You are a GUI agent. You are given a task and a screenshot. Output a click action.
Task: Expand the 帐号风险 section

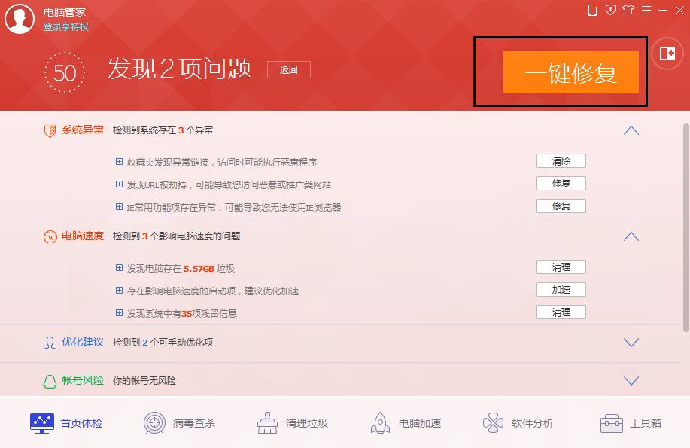631,380
